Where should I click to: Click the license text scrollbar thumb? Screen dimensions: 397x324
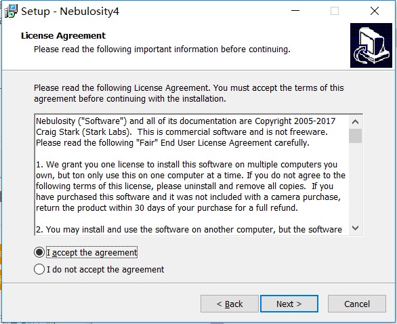point(355,136)
